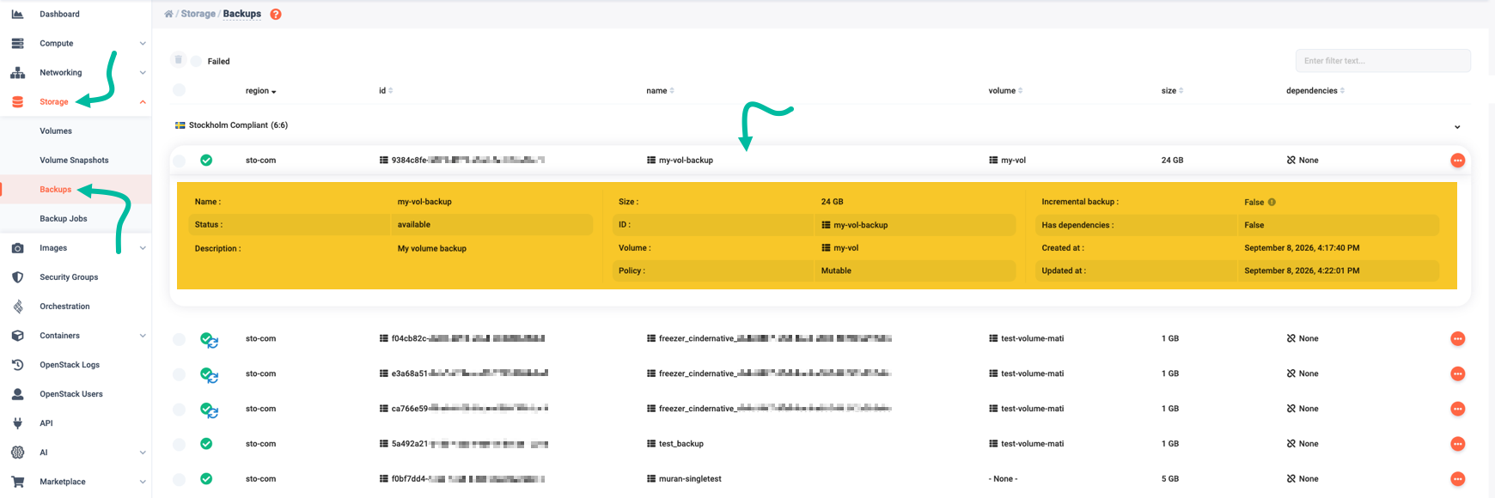Viewport: 1495px width, 498px height.
Task: Open Security Groups page
Action: point(69,276)
